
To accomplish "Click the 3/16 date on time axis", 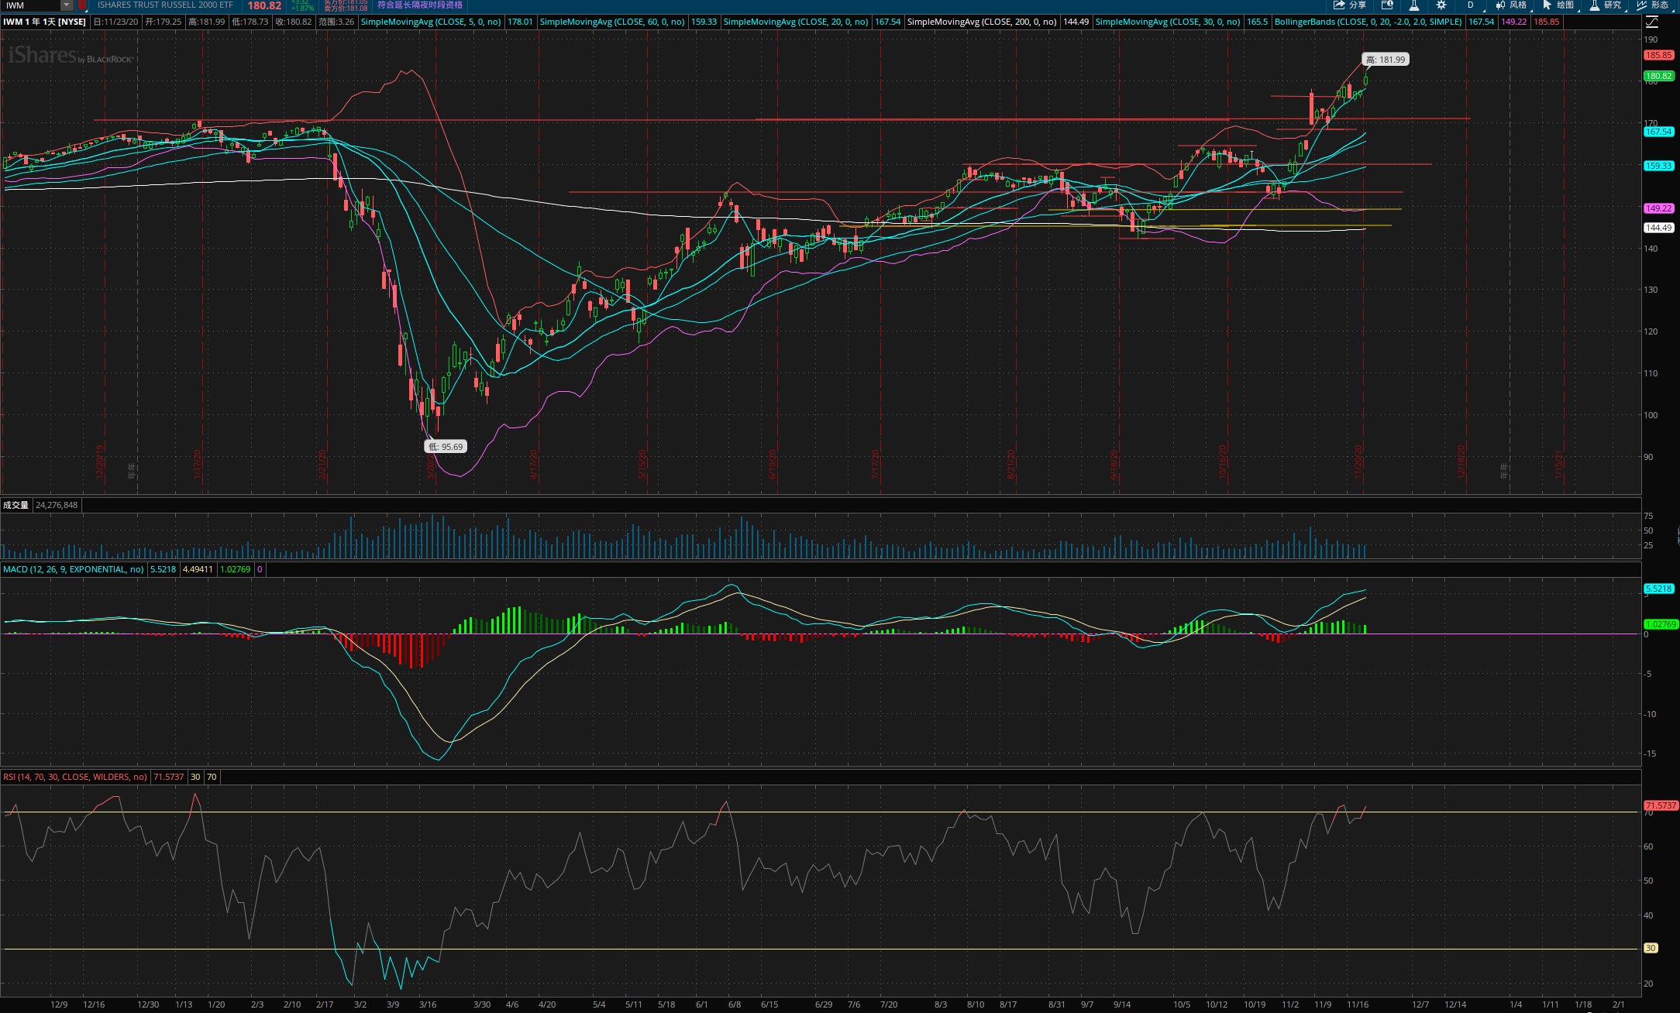I will coord(428,1004).
